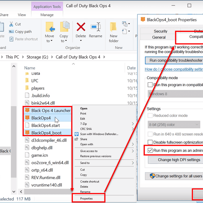The width and height of the screenshot is (203, 203).
Task: Select the oo2core_6_win64.dll file icon
Action: (x=27, y=162)
